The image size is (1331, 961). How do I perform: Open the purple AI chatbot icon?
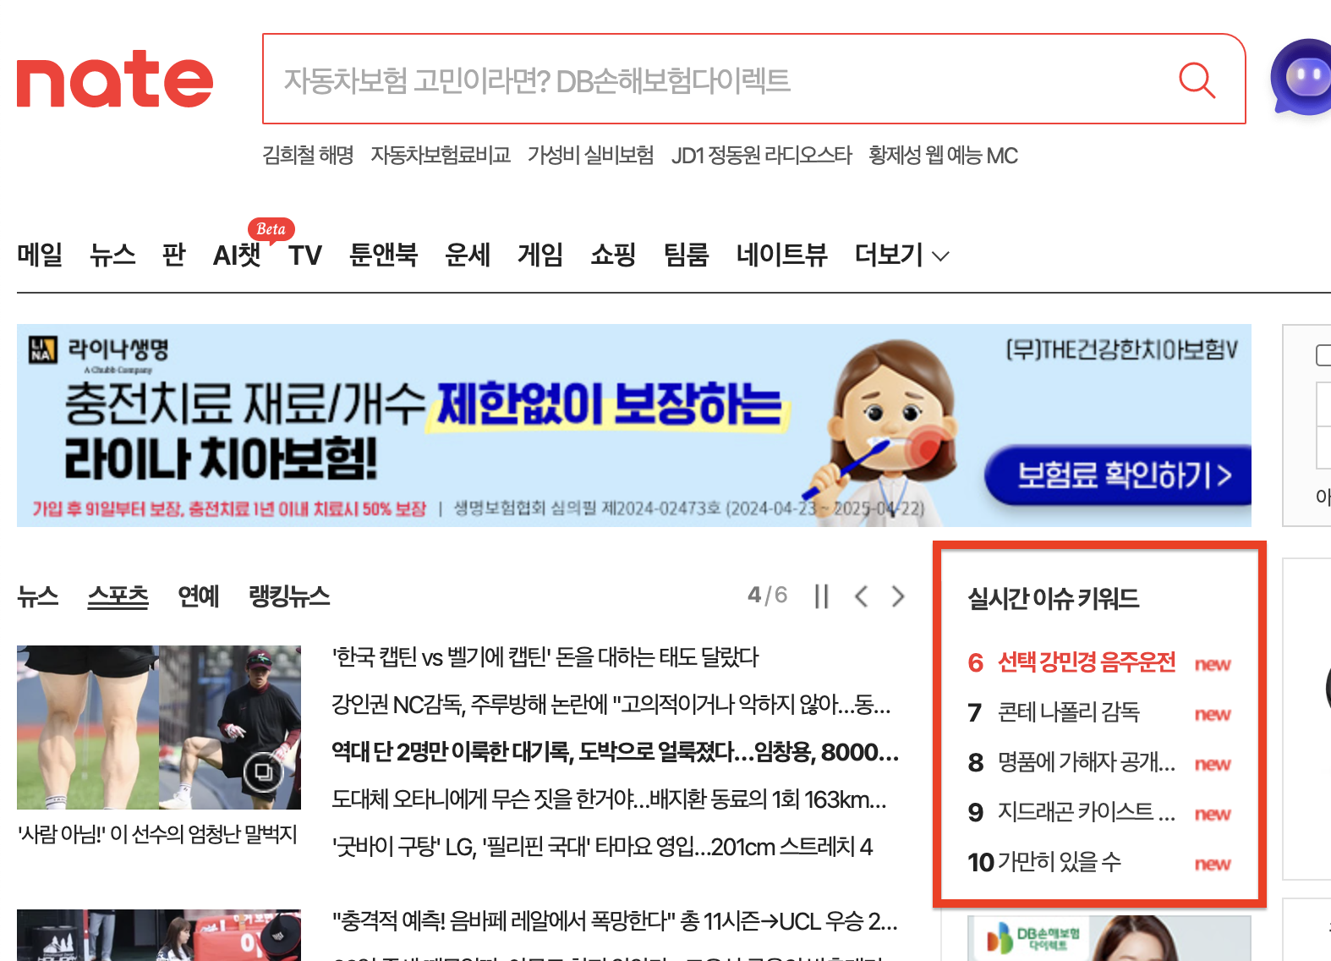[x=1302, y=78]
